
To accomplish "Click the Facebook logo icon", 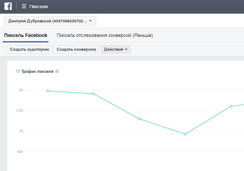I will pos(8,6).
